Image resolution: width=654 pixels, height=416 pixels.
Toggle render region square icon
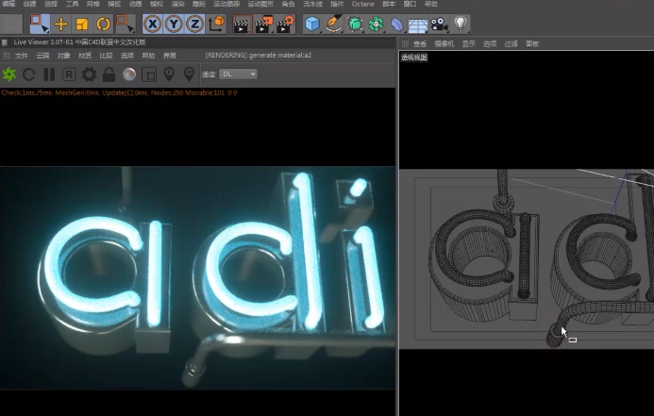[149, 75]
